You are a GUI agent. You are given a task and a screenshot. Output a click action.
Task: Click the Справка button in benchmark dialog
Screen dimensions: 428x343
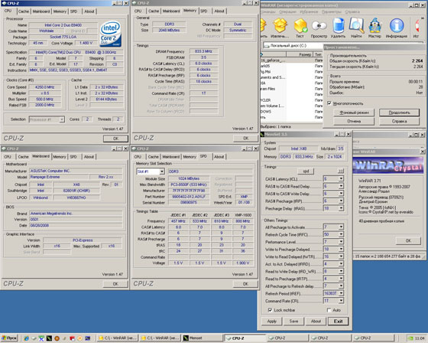399,121
